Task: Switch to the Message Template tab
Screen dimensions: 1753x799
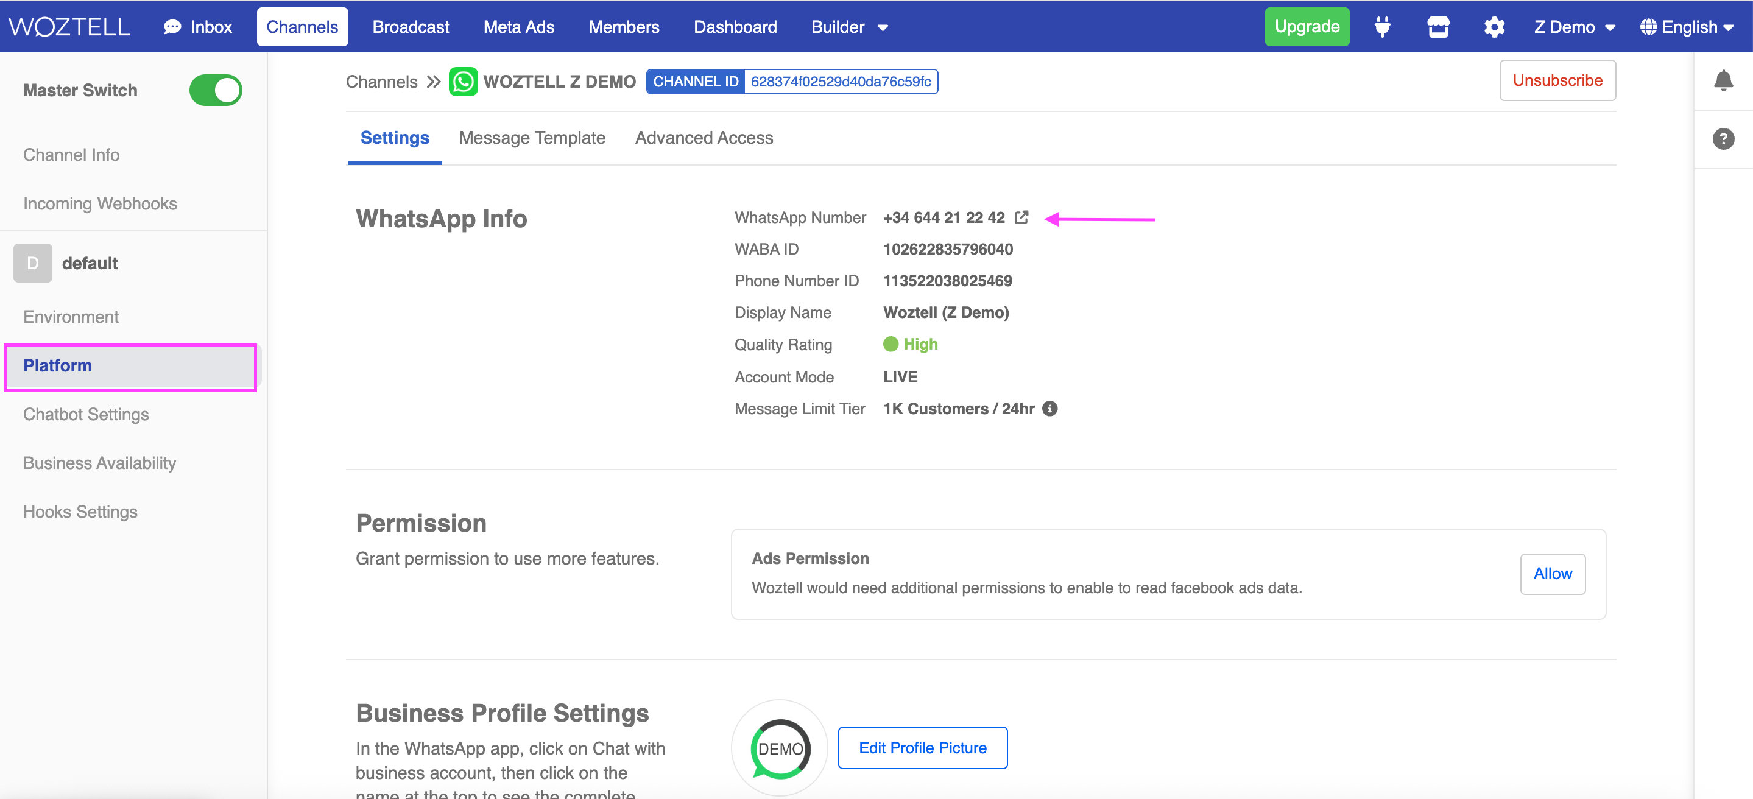Action: click(532, 138)
